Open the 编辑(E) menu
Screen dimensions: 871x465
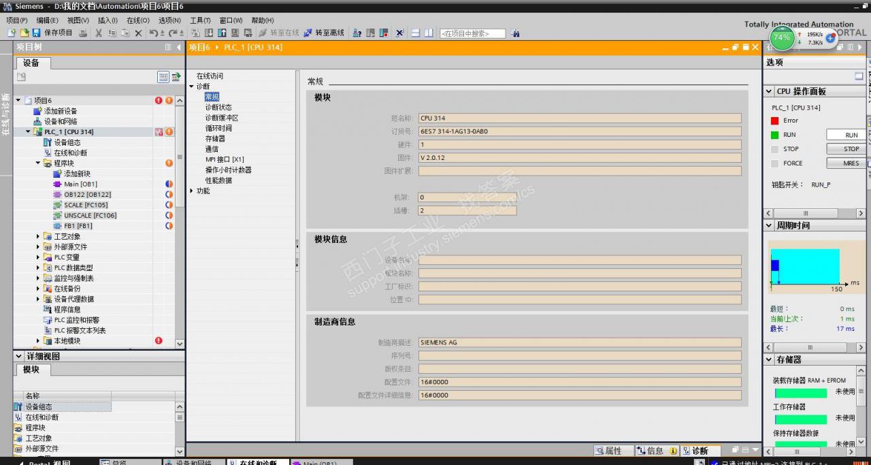coord(48,20)
